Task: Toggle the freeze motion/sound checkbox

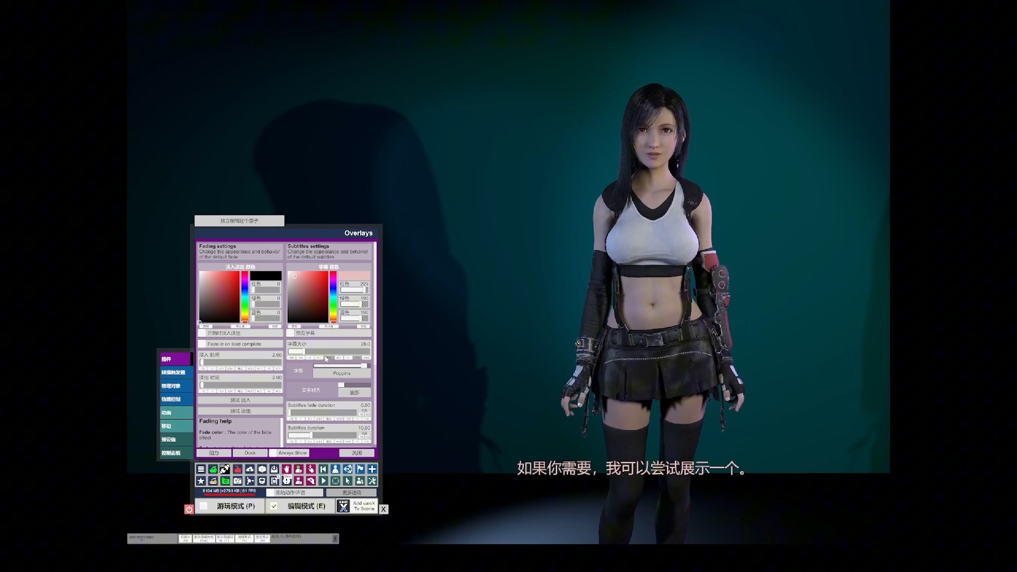Action: [271, 493]
